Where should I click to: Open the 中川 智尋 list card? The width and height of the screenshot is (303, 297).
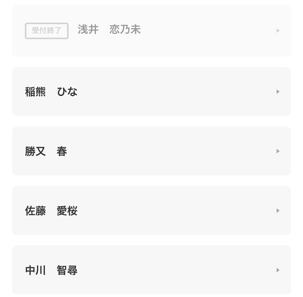(x=151, y=270)
